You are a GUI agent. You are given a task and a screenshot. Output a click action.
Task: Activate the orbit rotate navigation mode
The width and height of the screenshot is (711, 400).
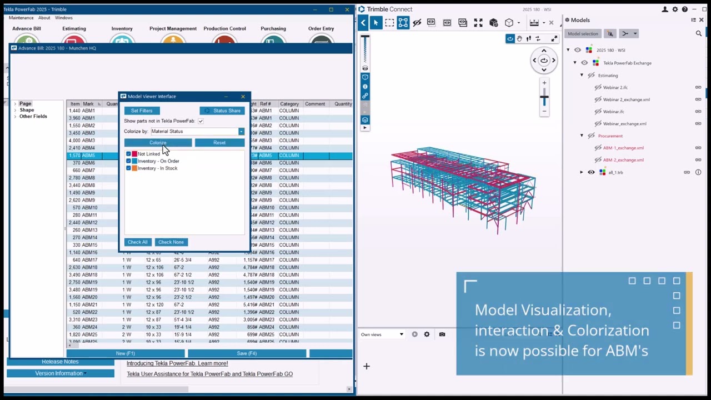(x=510, y=38)
